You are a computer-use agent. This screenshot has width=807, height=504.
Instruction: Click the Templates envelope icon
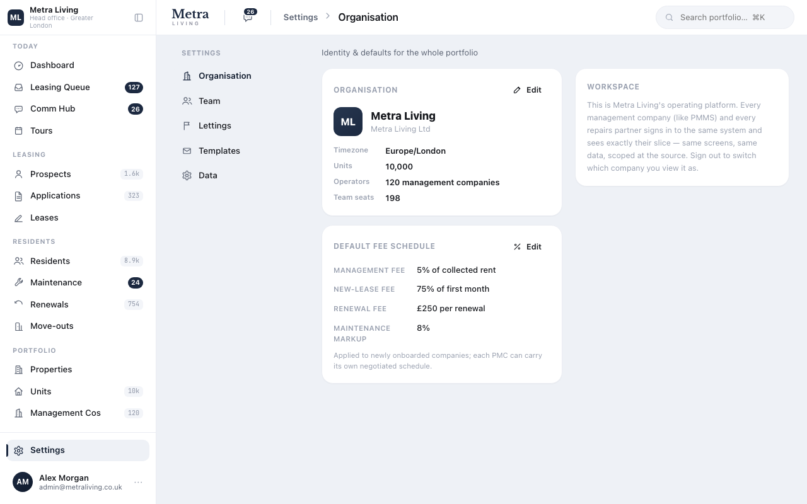point(187,151)
